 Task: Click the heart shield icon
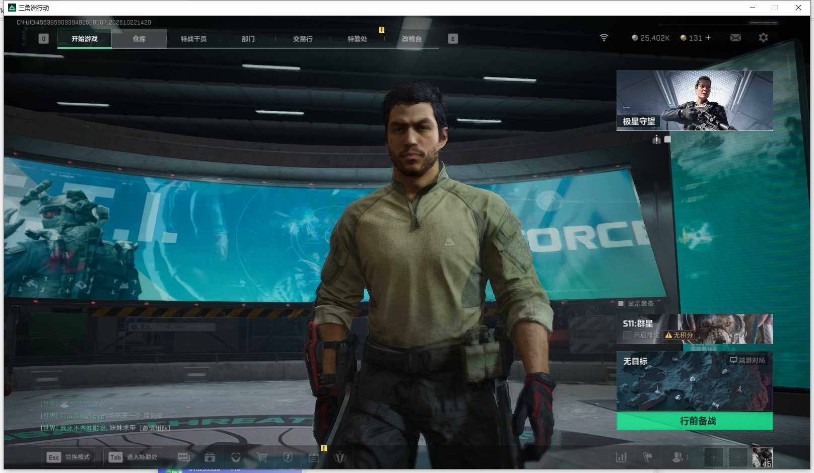tap(236, 457)
